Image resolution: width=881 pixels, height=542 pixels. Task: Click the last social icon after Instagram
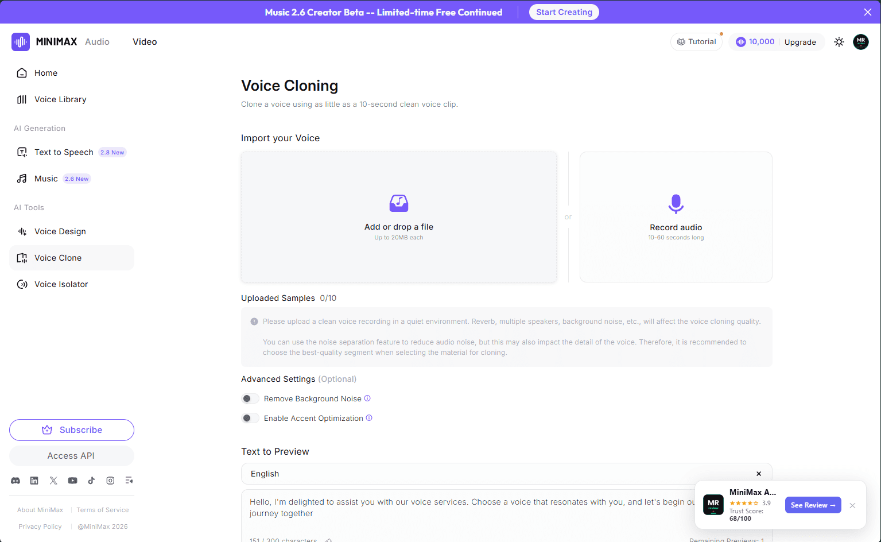[129, 481]
